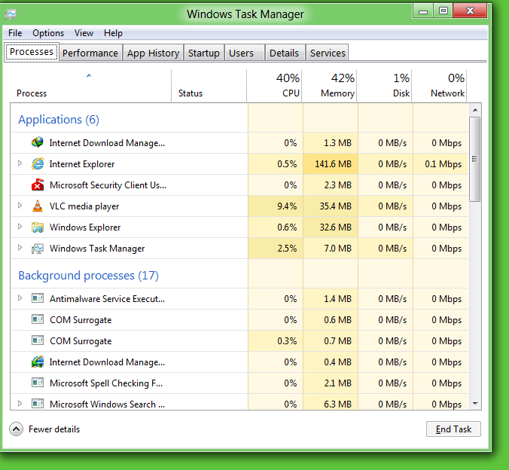Select the 'Microsoft Spell Checking F...' name
This screenshot has width=509, height=470.
pos(106,383)
